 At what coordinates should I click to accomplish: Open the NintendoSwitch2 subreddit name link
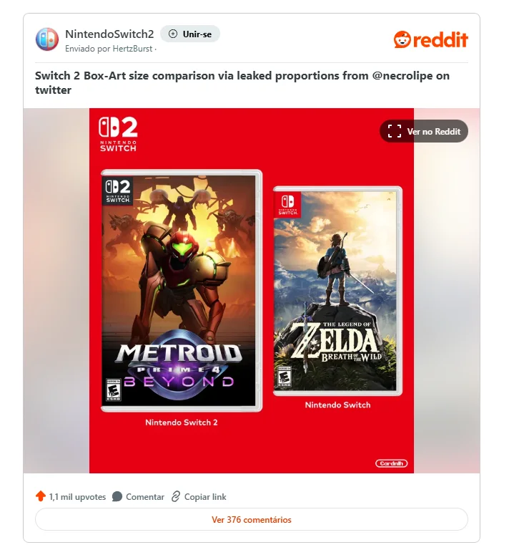pos(109,34)
